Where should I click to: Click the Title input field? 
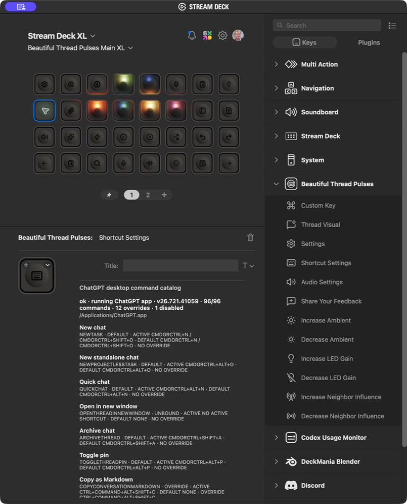[x=181, y=266]
